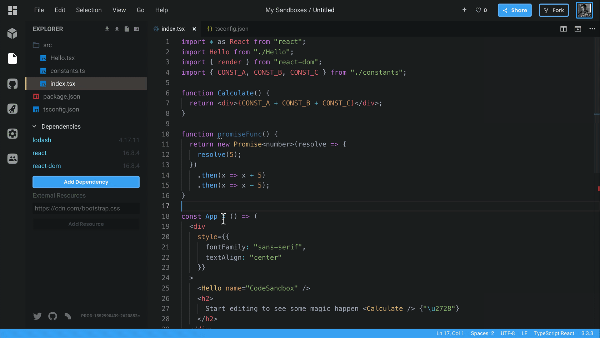
Task: Create a new folder in the explorer
Action: pos(136,29)
